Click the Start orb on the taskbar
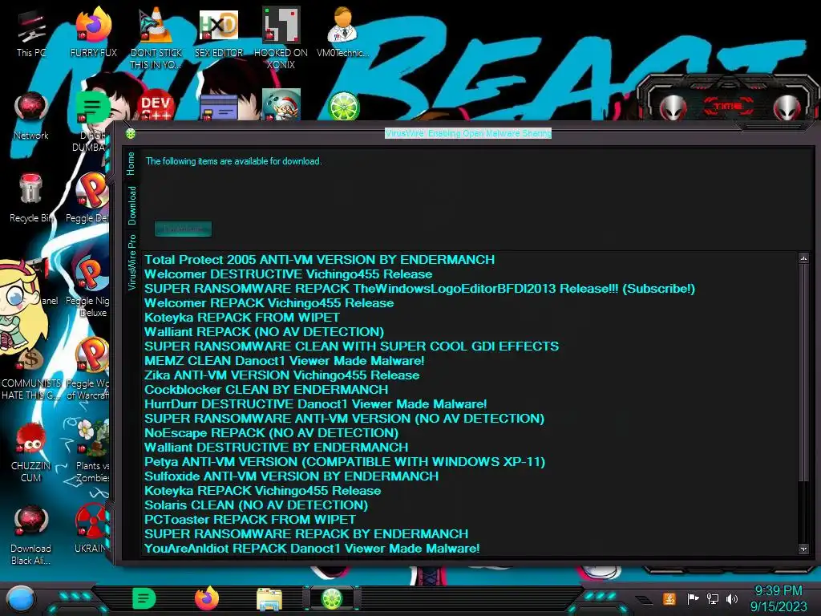Screen dimensions: 821x616 [x=20, y=600]
